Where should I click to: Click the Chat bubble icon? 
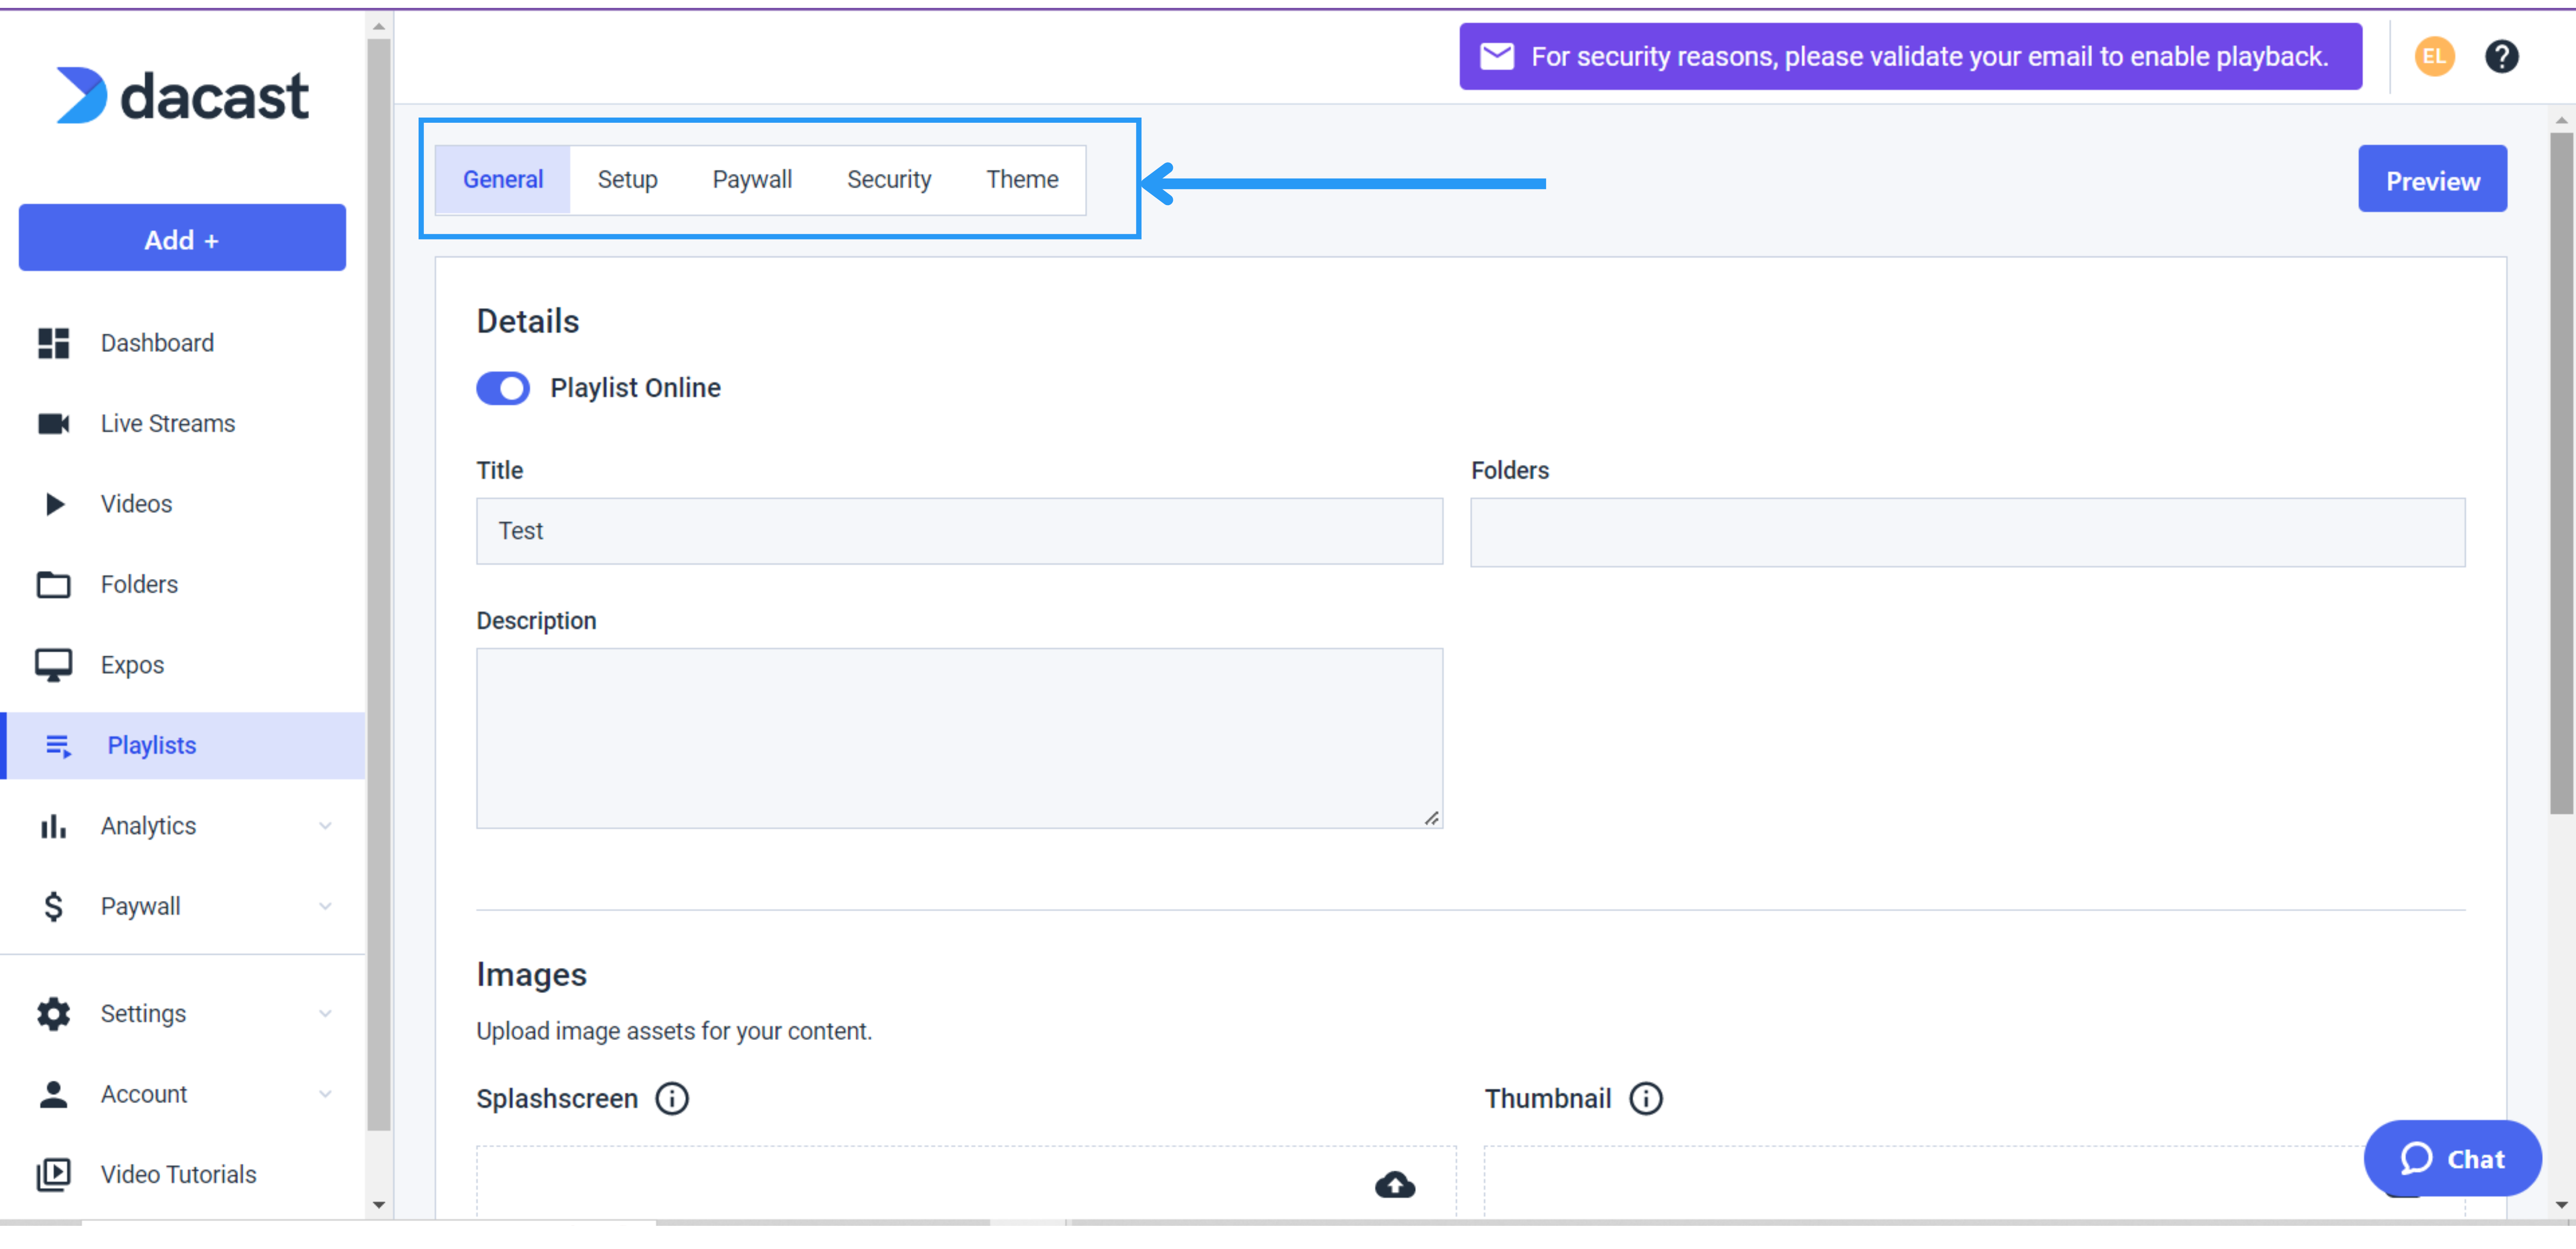tap(2417, 1159)
